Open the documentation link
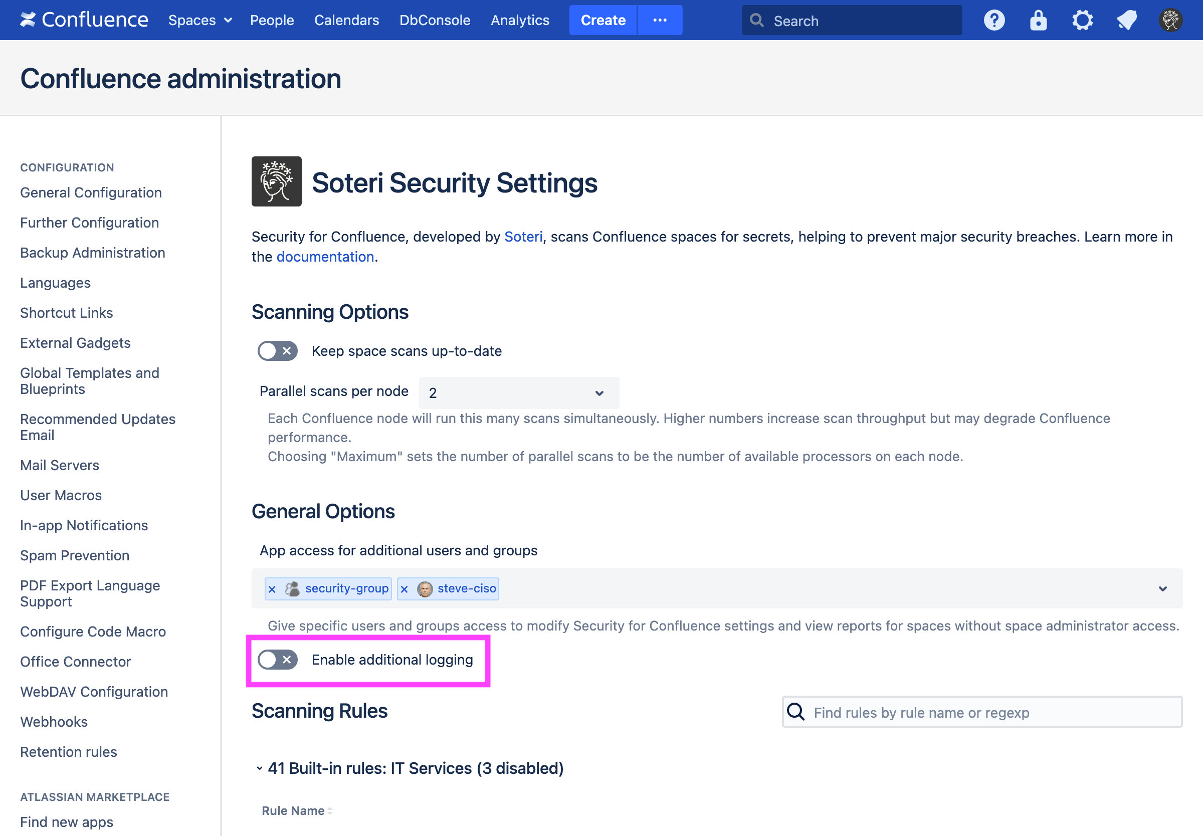The height and width of the screenshot is (836, 1203). coord(325,257)
